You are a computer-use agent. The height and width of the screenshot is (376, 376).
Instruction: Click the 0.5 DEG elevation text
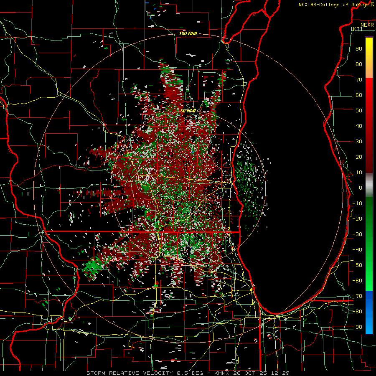click(x=190, y=373)
